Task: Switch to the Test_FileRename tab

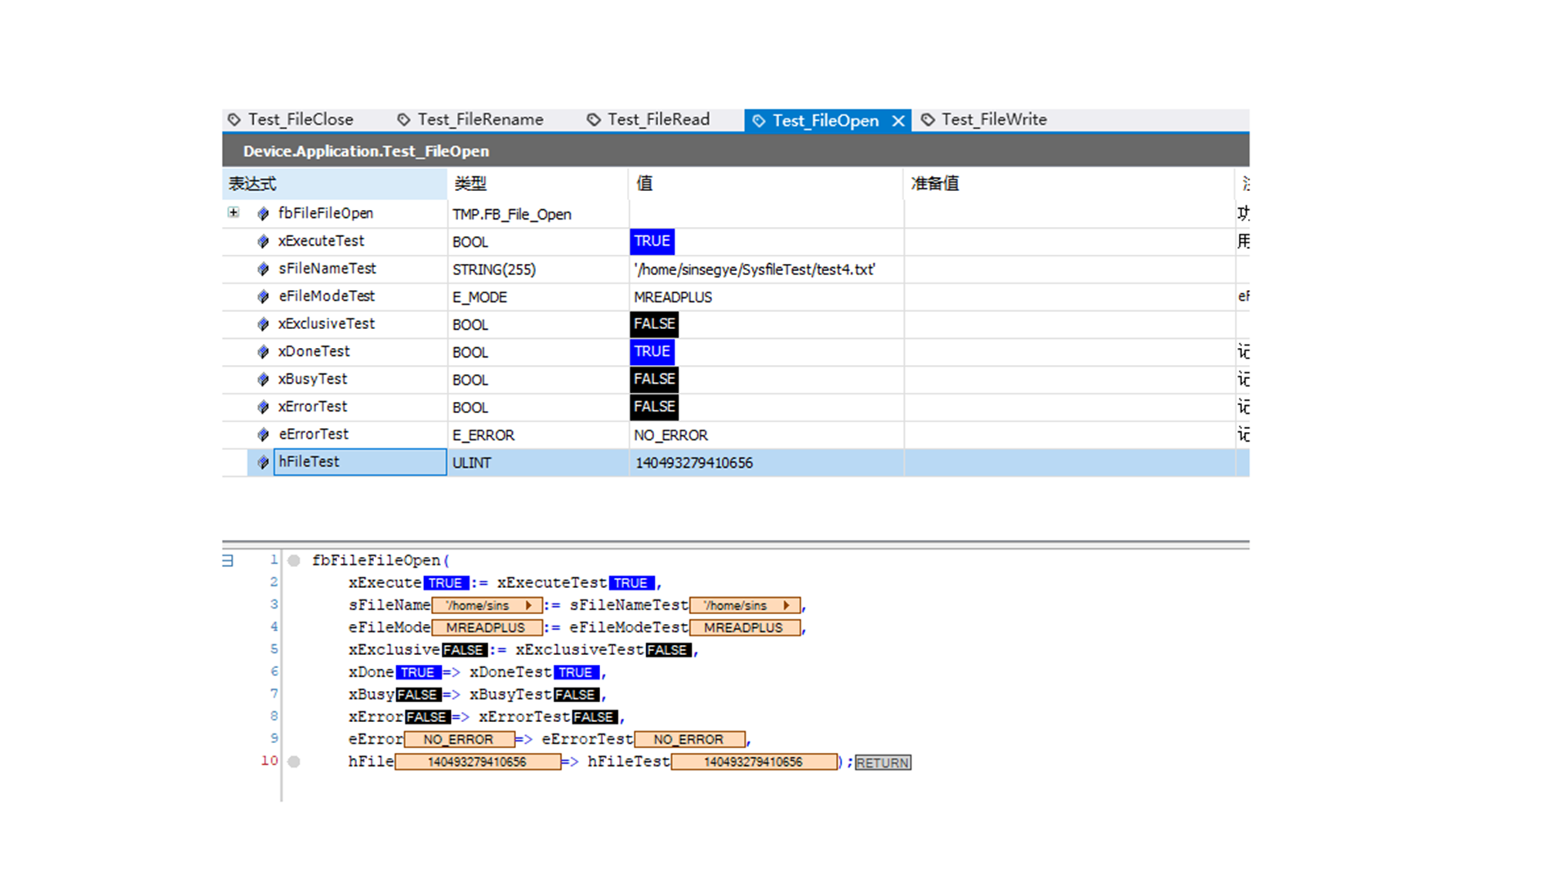Action: 471,119
